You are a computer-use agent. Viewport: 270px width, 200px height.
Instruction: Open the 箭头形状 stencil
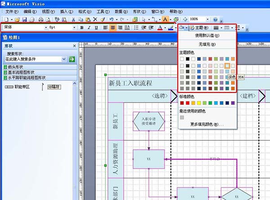click(x=40, y=67)
